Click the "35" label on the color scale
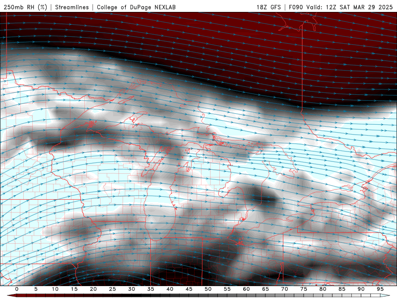 point(151,289)
